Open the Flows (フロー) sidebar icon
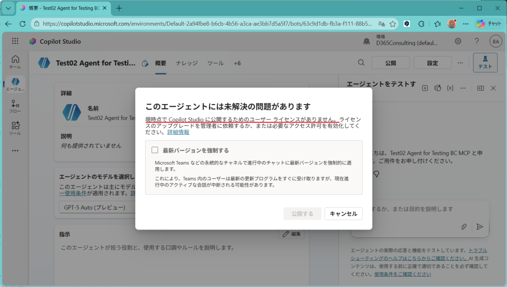 click(x=15, y=106)
